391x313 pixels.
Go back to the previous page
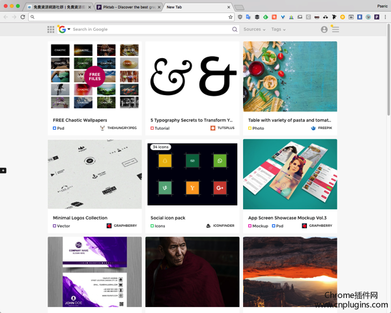click(x=6, y=17)
